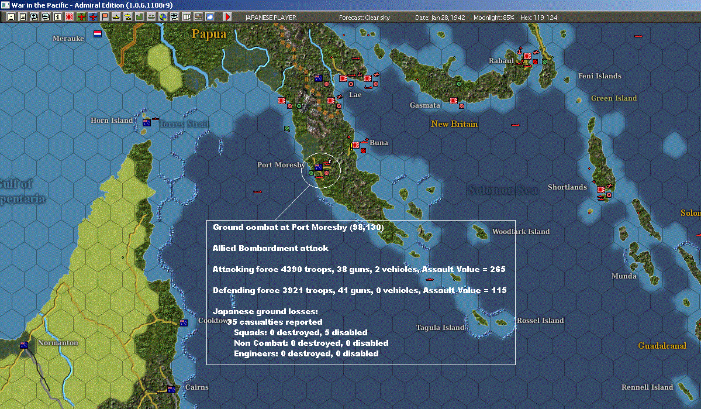
Task: Click 'Ground combat at Port Moresby' heading
Action: 298,228
